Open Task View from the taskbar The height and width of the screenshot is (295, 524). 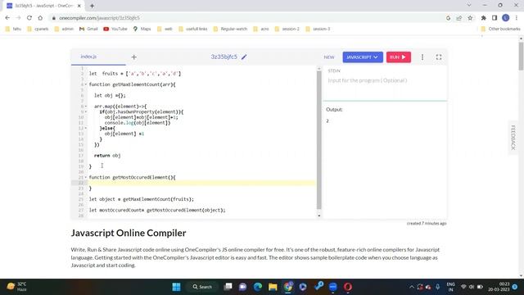point(228,287)
